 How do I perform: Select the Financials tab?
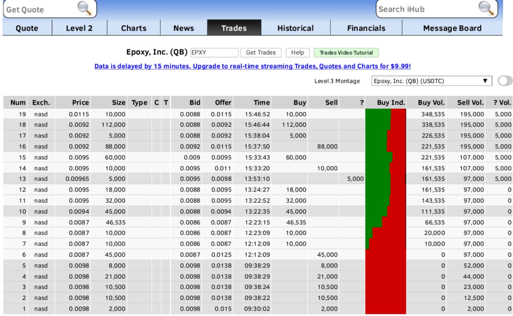pyautogui.click(x=366, y=28)
